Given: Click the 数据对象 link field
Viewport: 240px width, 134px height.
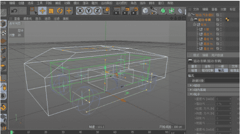Looking at the screenshot, I should (222, 80).
